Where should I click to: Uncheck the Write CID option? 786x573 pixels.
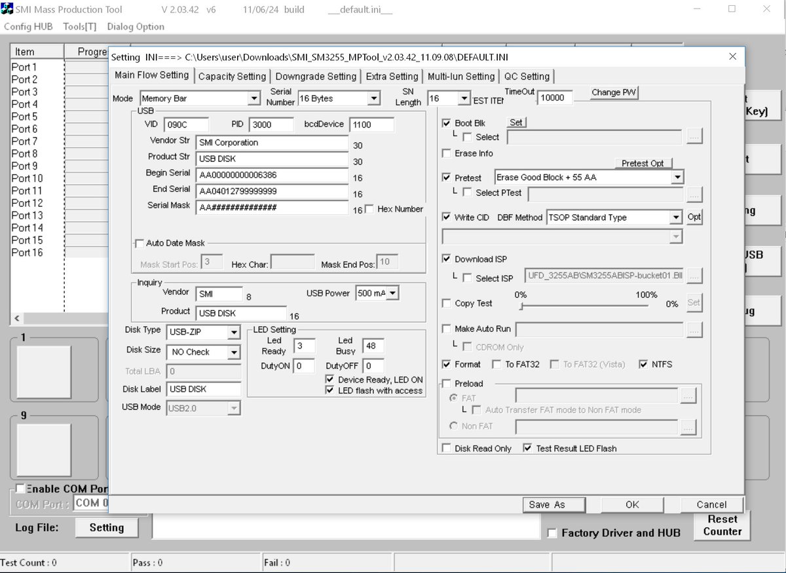[447, 217]
